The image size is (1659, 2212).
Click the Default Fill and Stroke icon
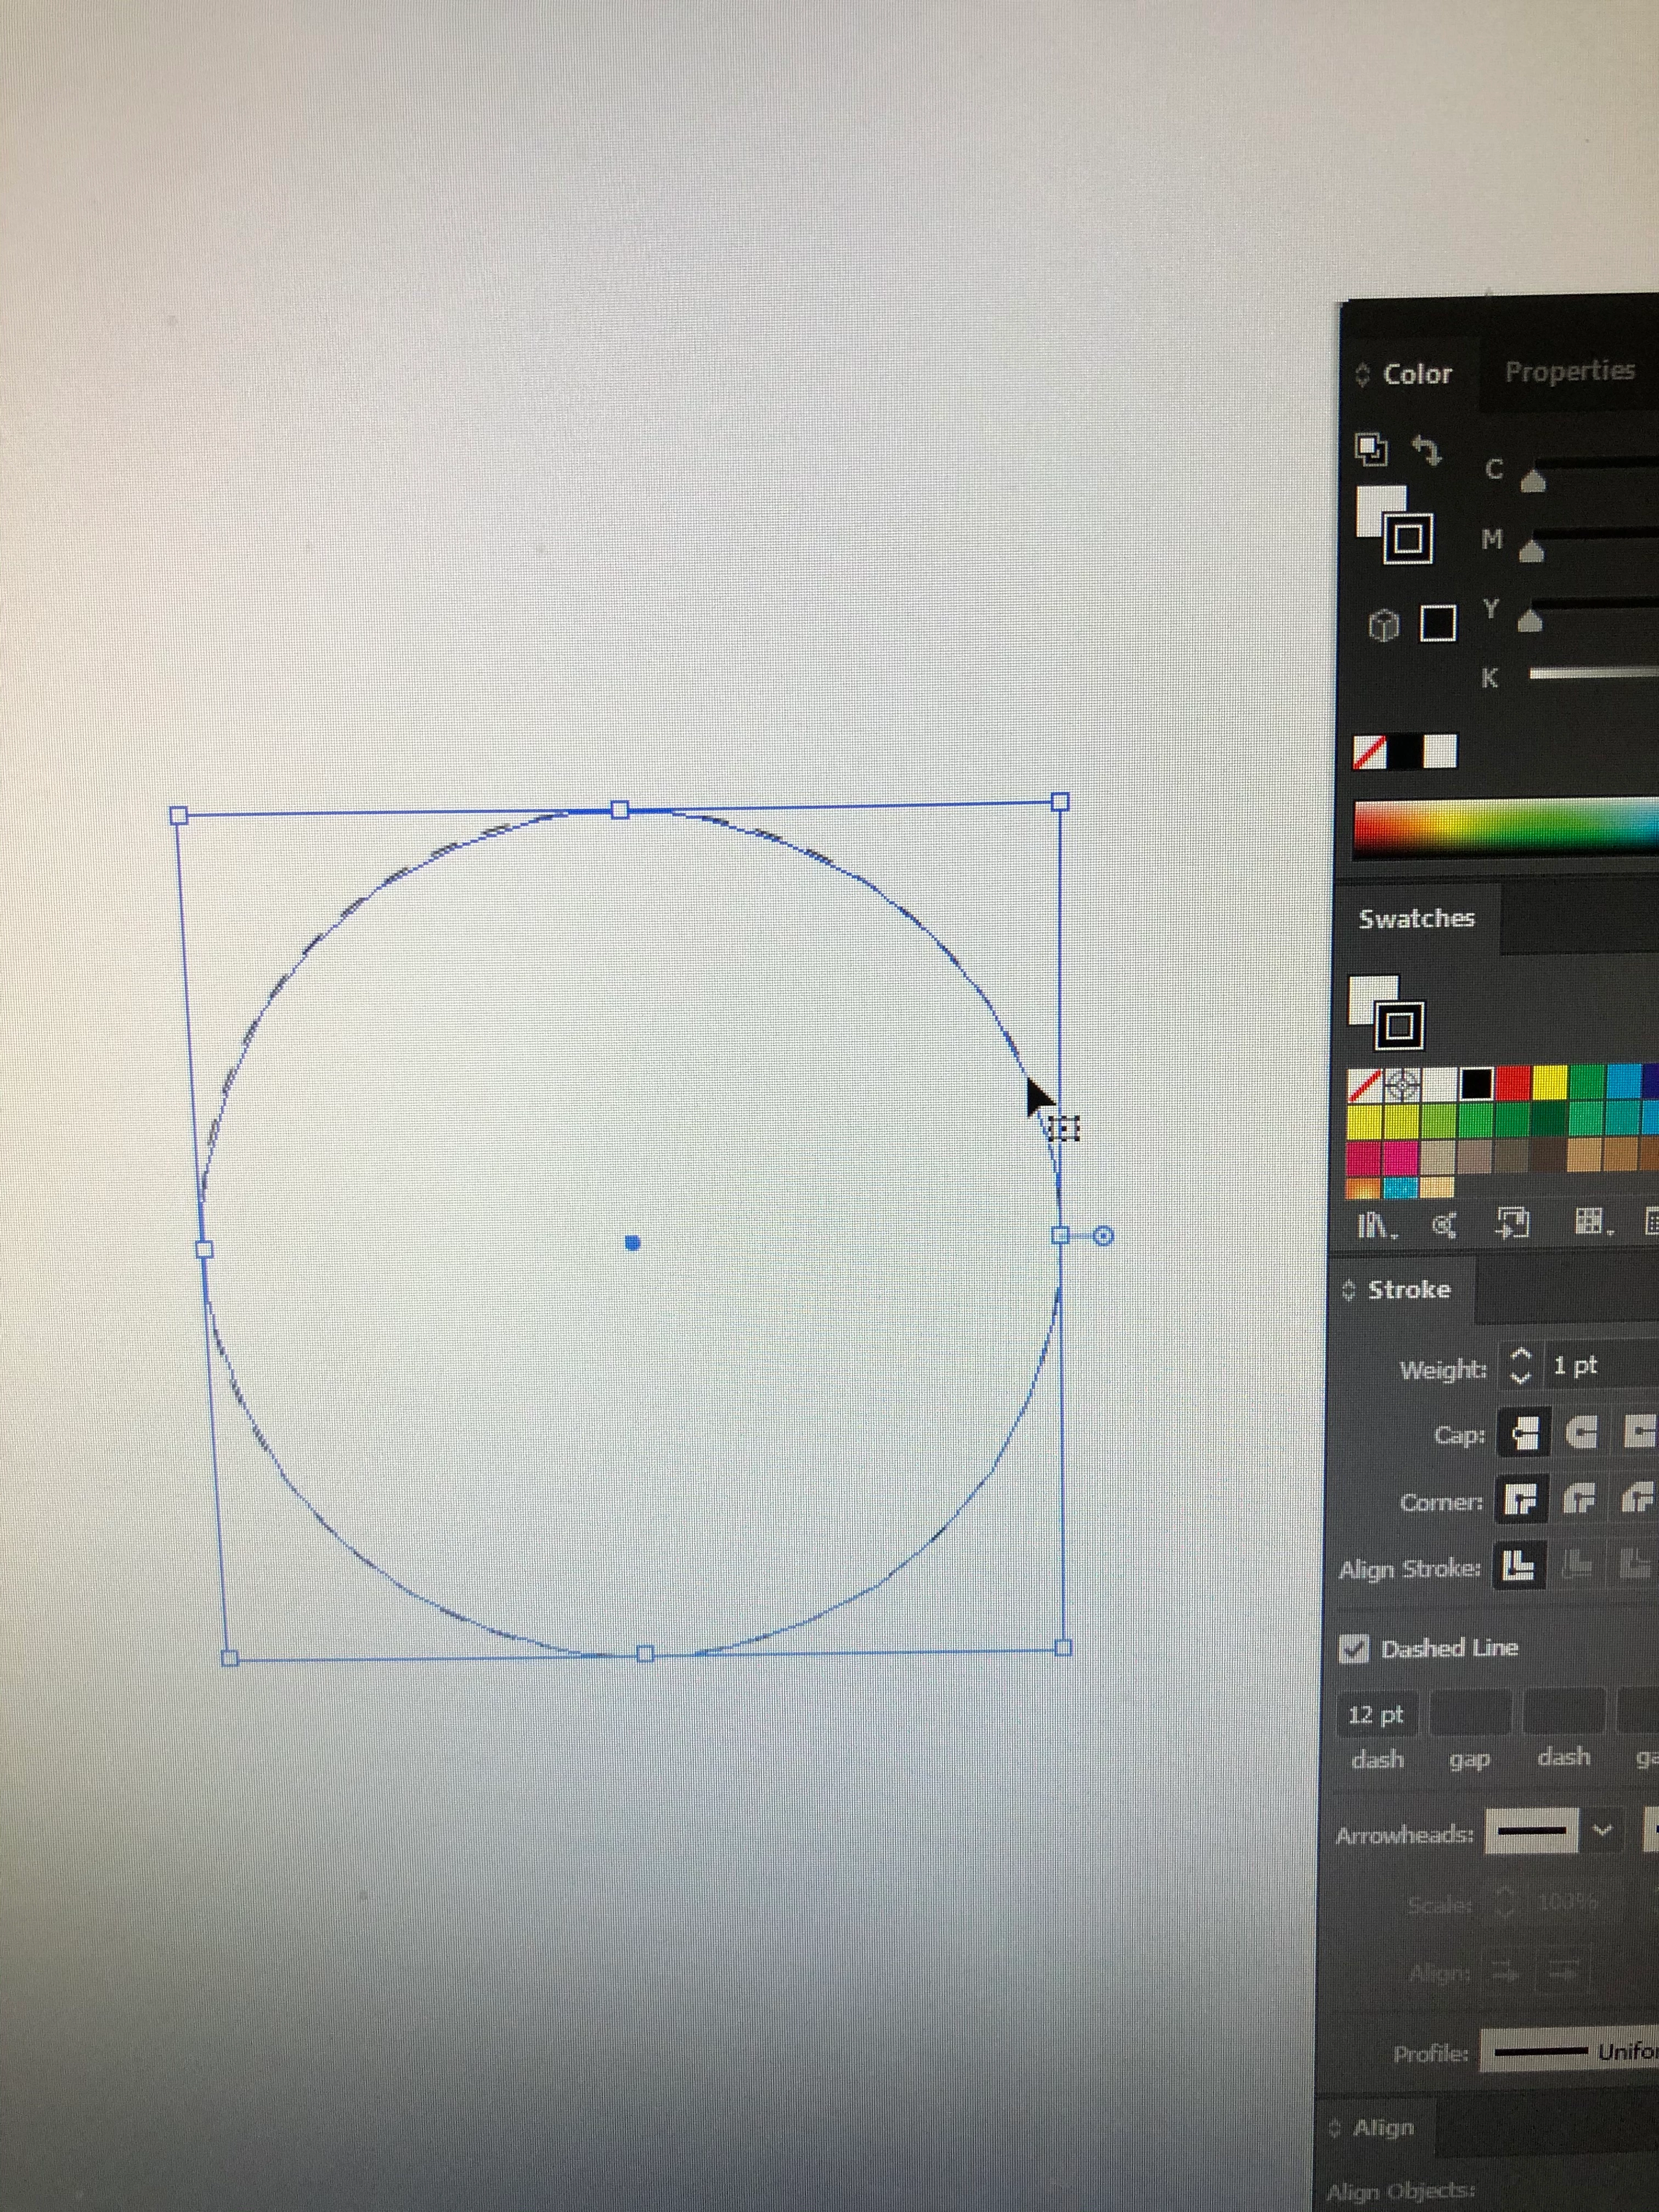point(1371,449)
